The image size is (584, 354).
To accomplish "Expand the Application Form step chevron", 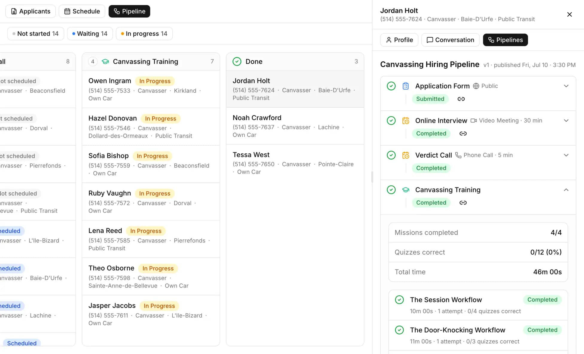I will click(566, 86).
